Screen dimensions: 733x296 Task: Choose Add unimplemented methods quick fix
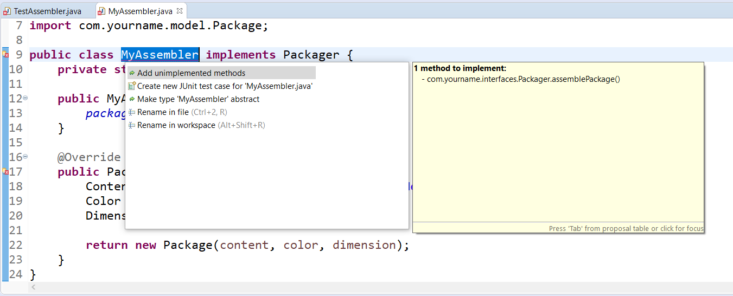[x=221, y=73]
